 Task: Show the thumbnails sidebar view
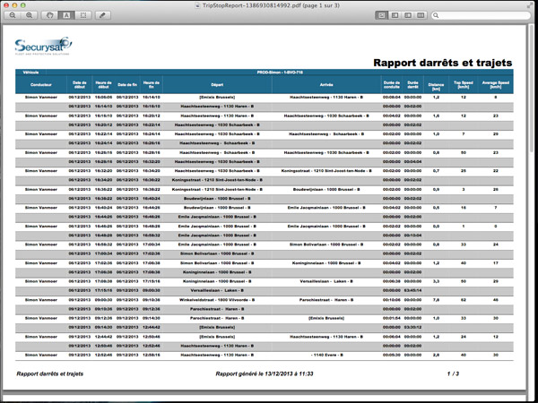point(395,15)
